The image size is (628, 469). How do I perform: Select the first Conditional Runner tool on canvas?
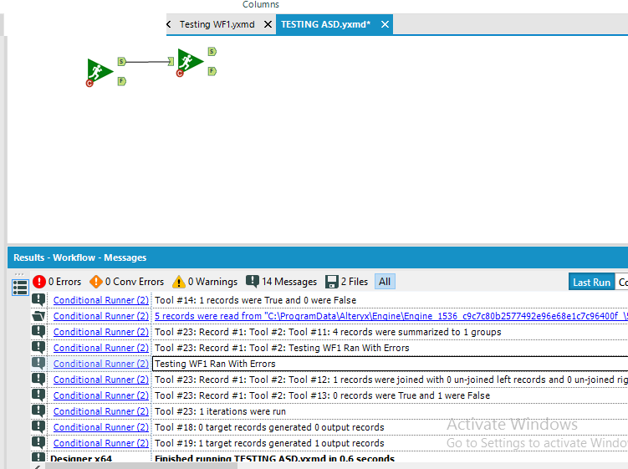100,71
